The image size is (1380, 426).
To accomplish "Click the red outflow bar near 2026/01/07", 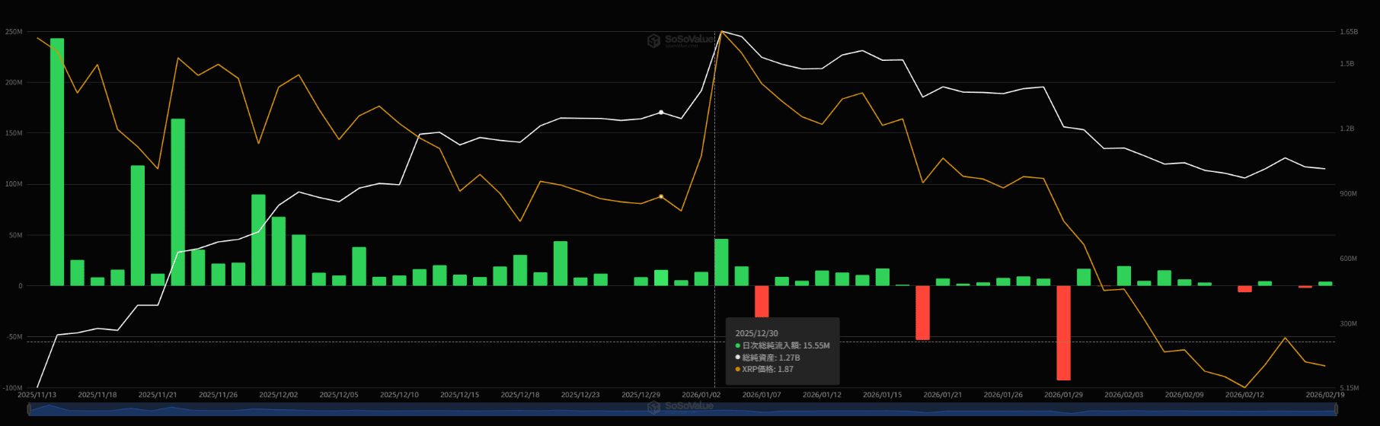I will (762, 301).
